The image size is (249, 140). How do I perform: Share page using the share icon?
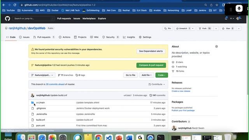pyautogui.click(x=211, y=5)
